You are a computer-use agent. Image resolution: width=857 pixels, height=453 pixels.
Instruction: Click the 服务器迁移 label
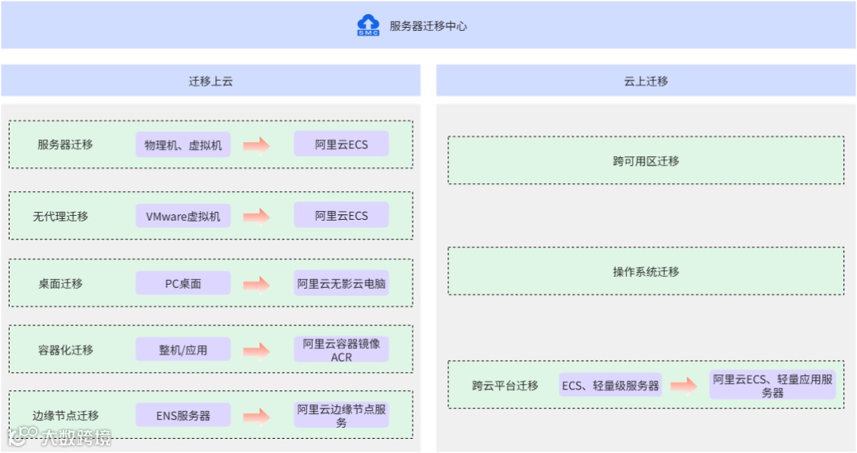click(x=65, y=144)
